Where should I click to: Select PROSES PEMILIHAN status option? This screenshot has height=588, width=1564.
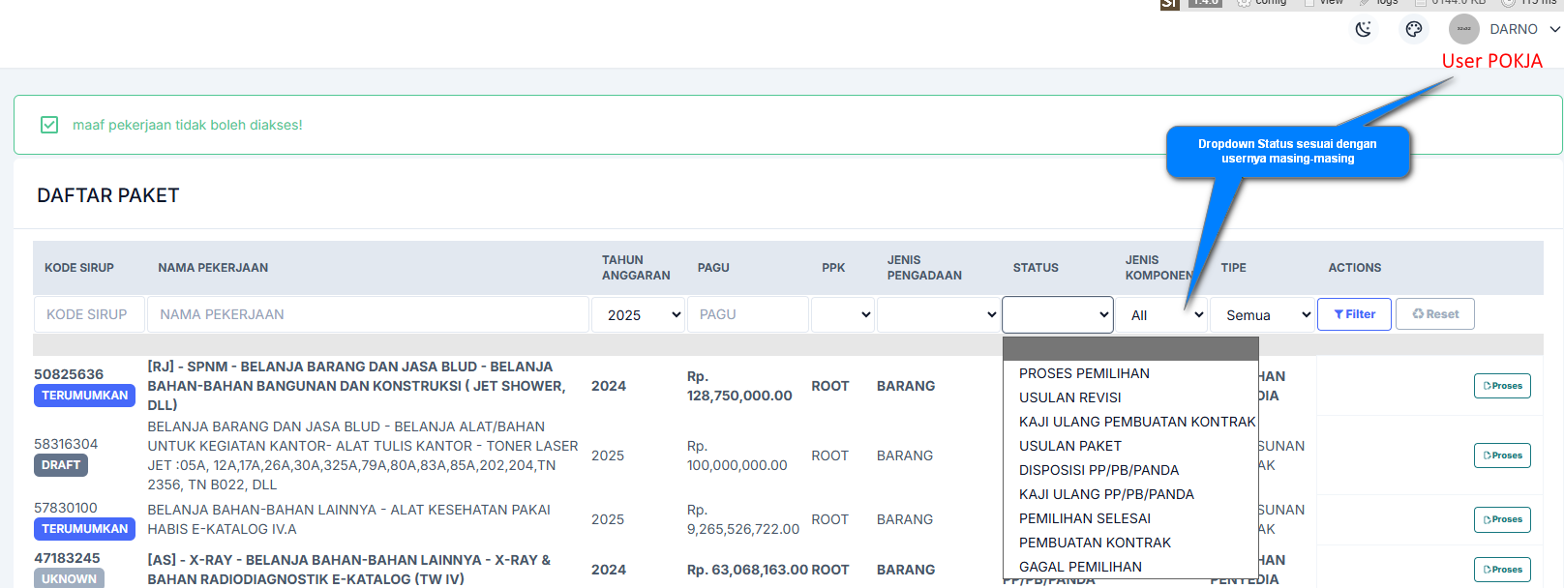(1084, 373)
